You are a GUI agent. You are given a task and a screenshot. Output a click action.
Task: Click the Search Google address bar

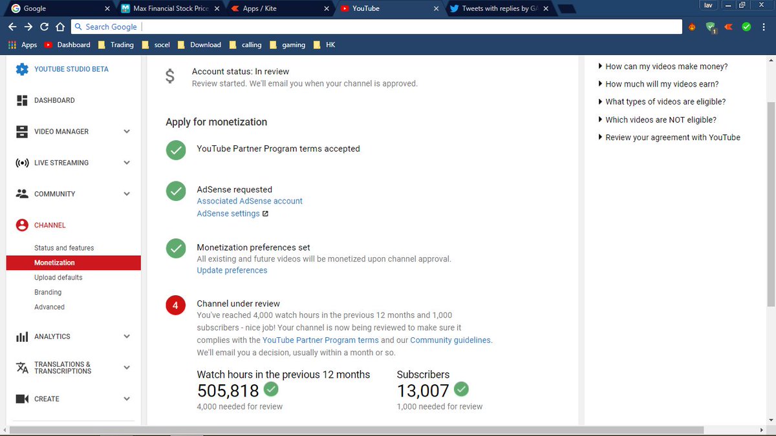[x=376, y=26]
